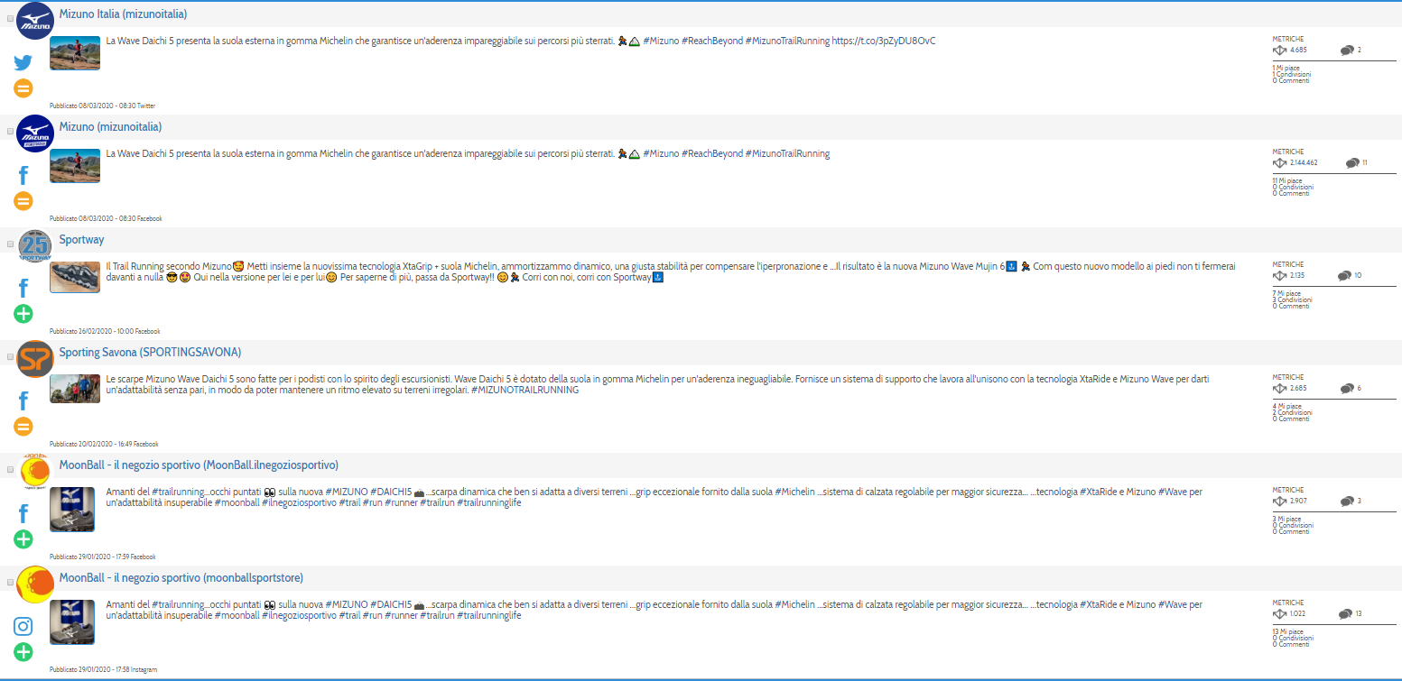This screenshot has height=681, width=1402.
Task: Toggle checkbox for MoonBall Instagram post
Action: (x=10, y=583)
